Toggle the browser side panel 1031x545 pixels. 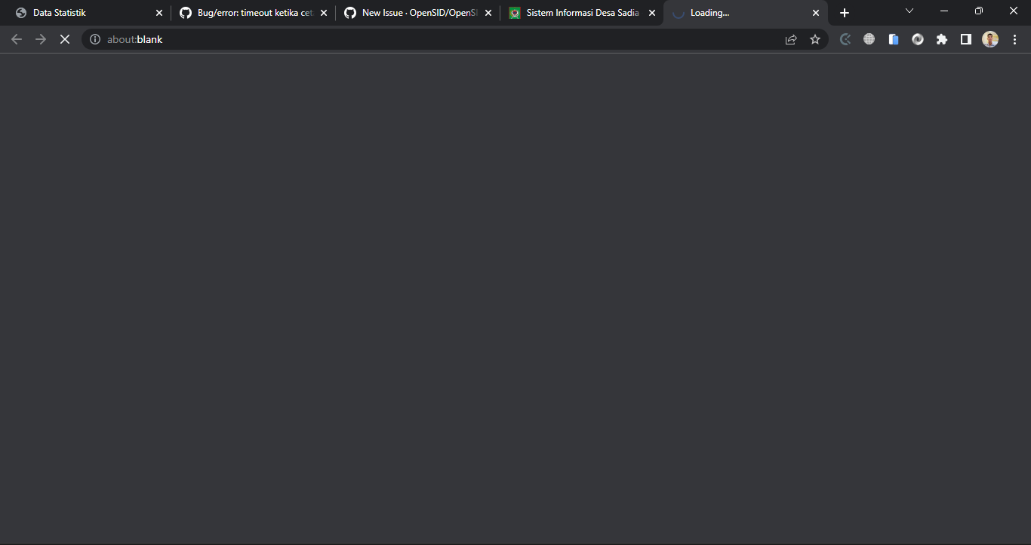966,39
